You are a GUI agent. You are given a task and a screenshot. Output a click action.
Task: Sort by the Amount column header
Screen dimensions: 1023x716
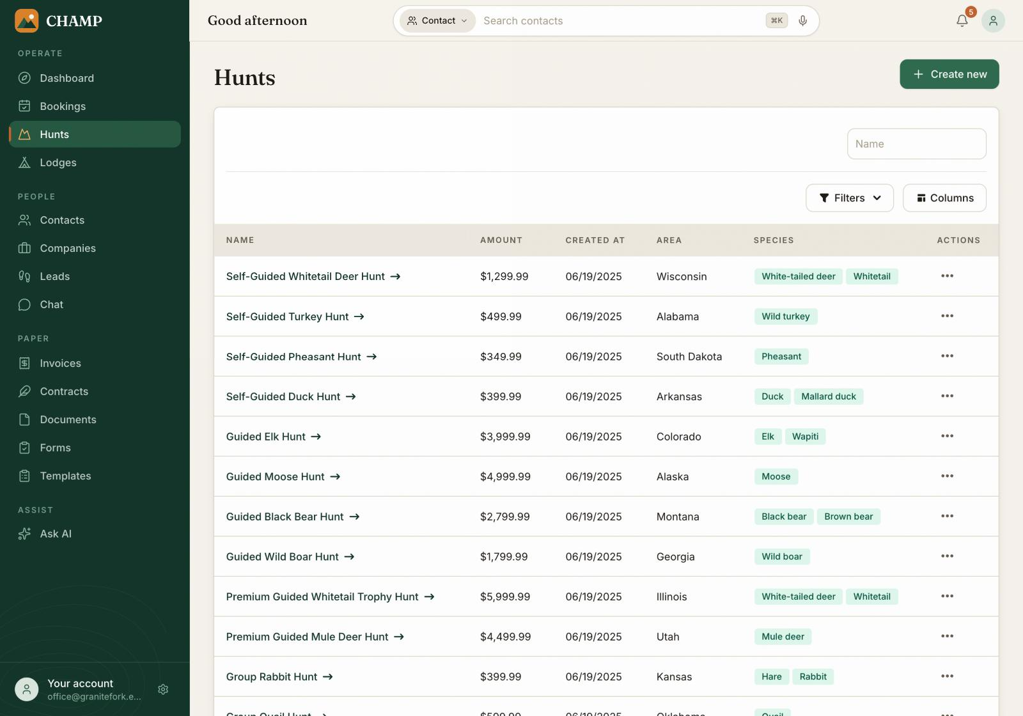501,240
